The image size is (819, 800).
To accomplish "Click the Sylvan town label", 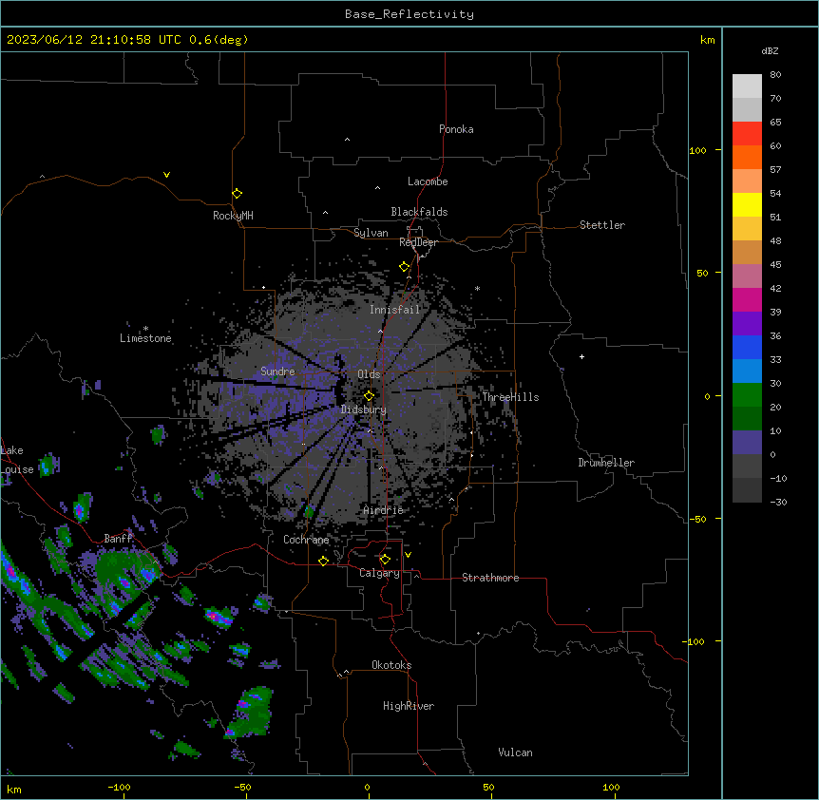I will pyautogui.click(x=371, y=233).
